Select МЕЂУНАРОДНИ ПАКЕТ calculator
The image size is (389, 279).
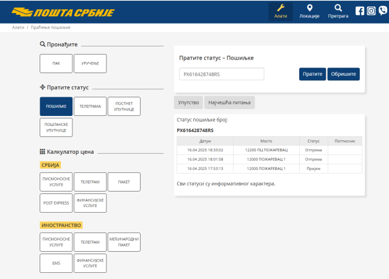(124, 242)
